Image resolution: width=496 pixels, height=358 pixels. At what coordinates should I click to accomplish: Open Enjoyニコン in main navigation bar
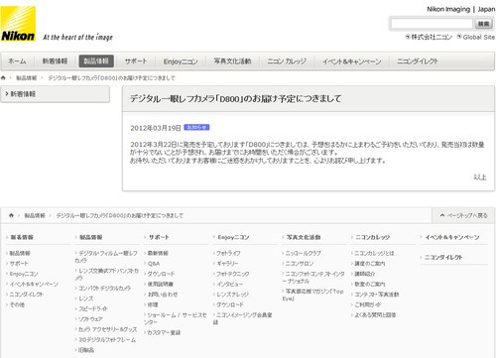(x=181, y=61)
